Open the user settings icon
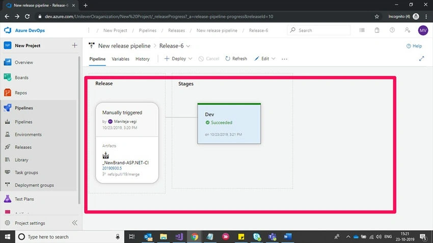 [x=408, y=30]
